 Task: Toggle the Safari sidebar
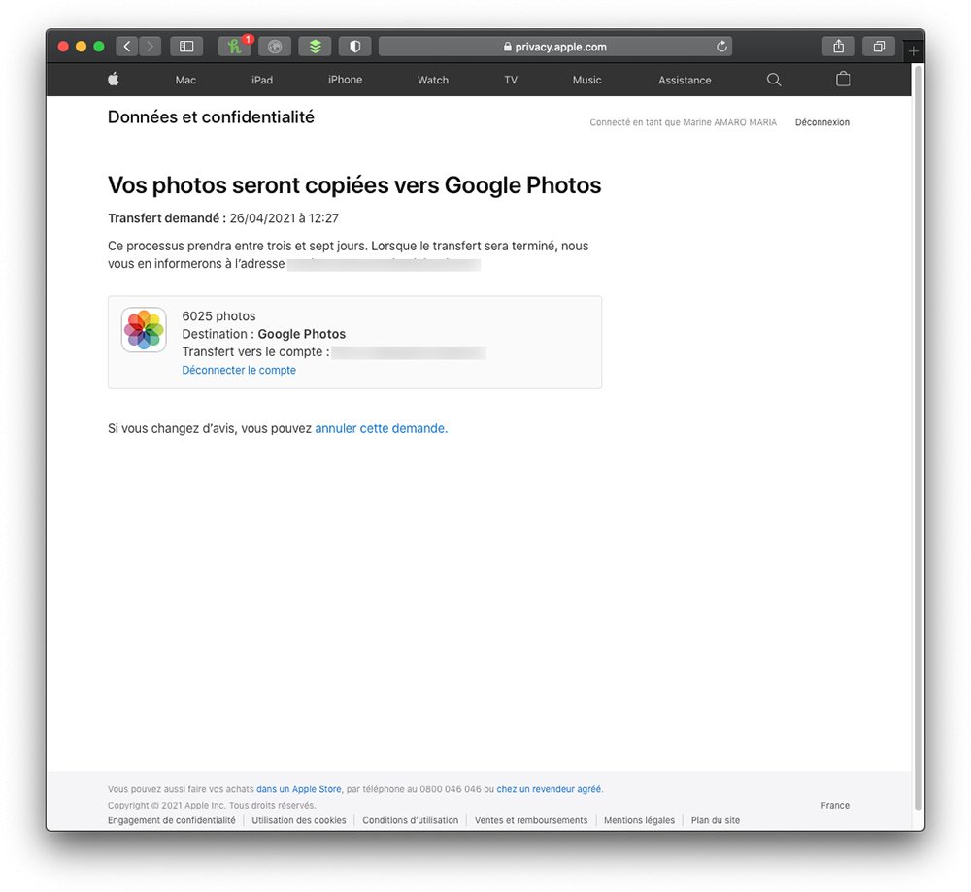(x=185, y=46)
